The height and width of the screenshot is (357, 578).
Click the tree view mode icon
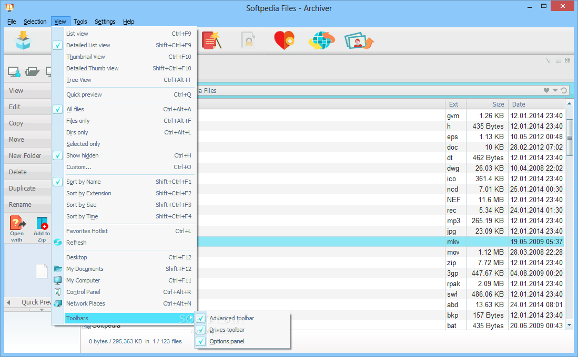[x=549, y=60]
